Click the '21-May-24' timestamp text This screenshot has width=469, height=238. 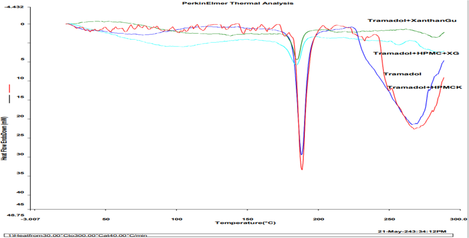[x=412, y=231]
